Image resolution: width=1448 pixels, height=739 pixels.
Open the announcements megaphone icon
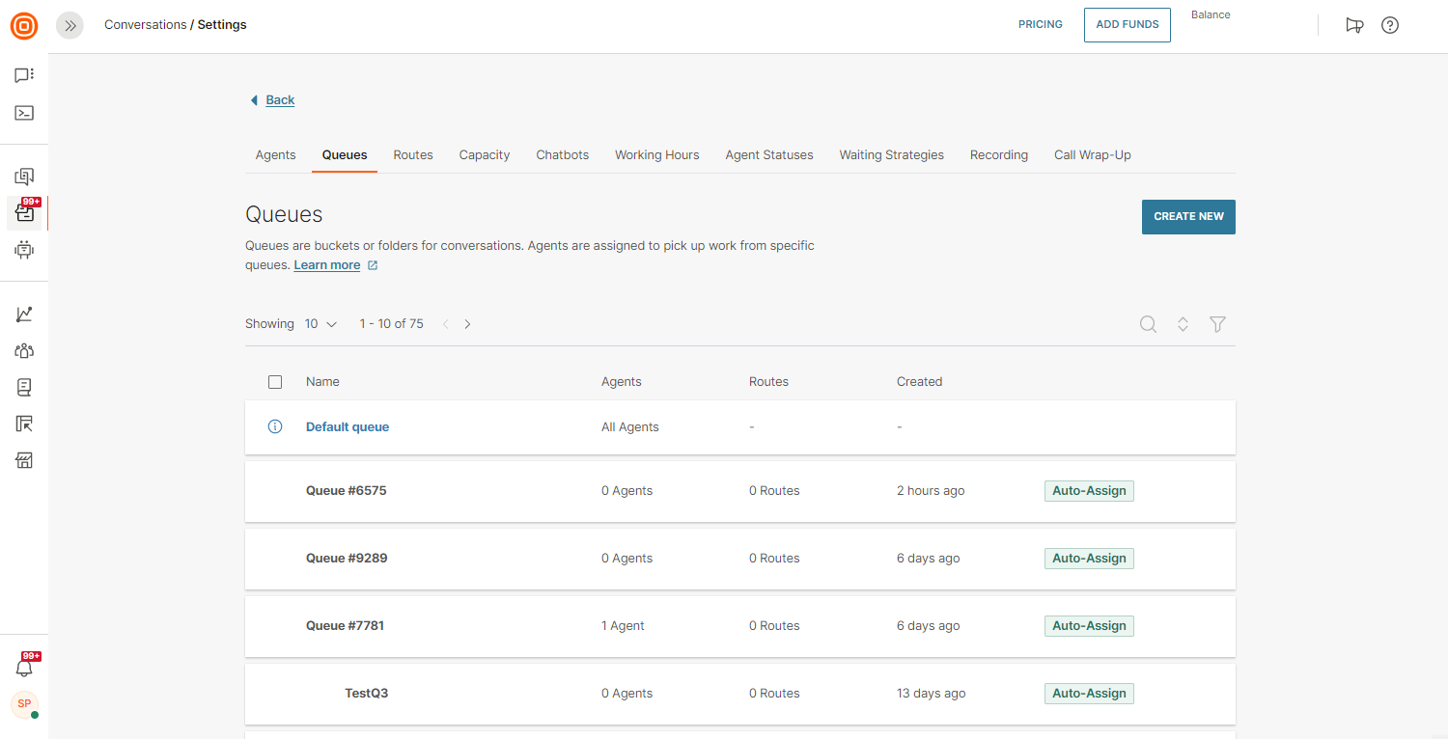click(x=1354, y=25)
